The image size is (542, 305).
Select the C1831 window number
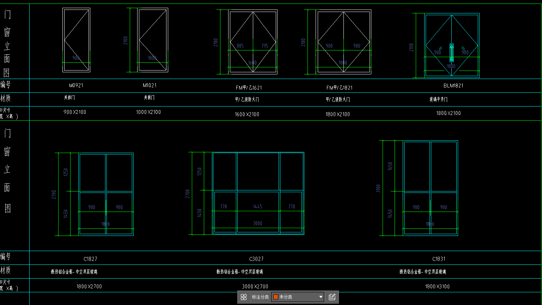coord(439,259)
